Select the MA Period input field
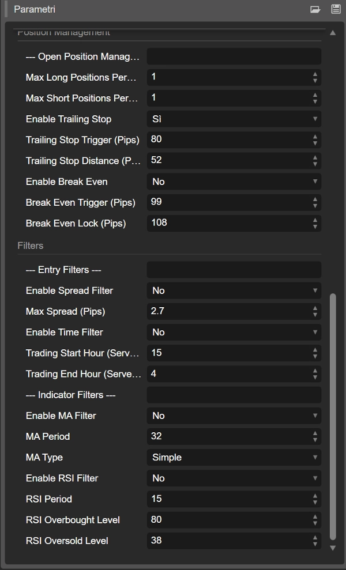The image size is (346, 570). [x=228, y=437]
